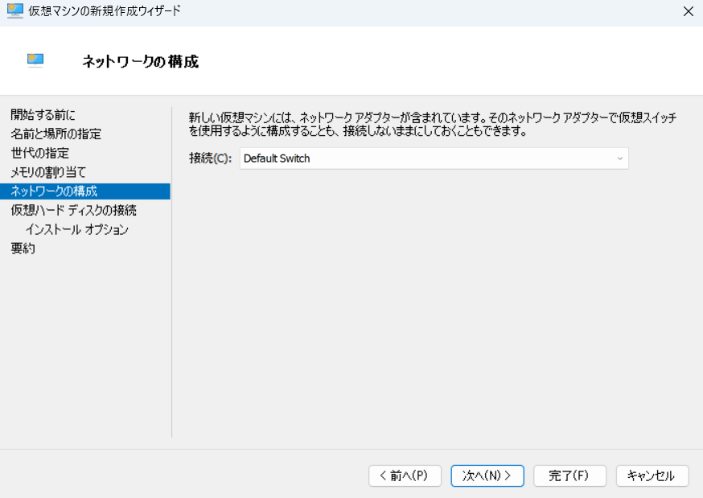Click the network adapter description paragraph
This screenshot has width=703, height=498.
pyautogui.click(x=433, y=124)
